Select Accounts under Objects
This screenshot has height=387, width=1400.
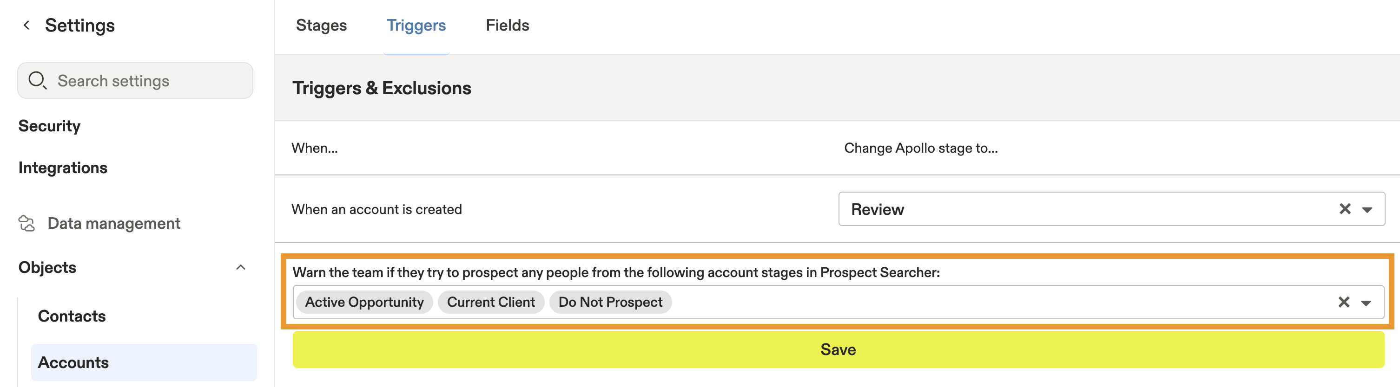73,362
